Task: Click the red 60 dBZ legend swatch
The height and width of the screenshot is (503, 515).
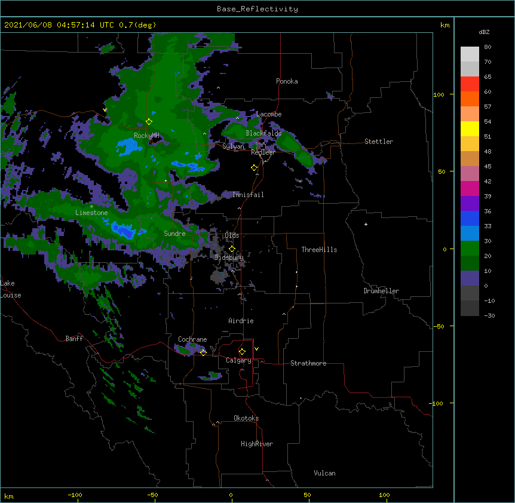Action: (x=470, y=84)
